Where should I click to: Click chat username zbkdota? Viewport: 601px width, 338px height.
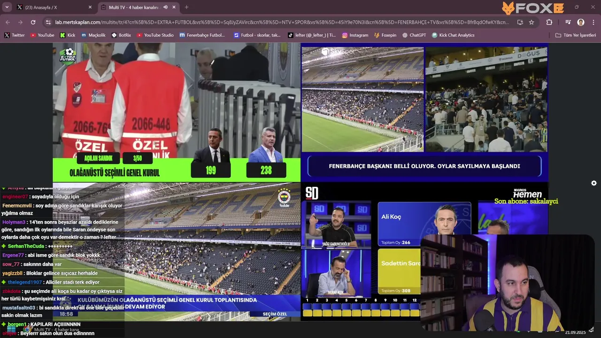pyautogui.click(x=12, y=291)
